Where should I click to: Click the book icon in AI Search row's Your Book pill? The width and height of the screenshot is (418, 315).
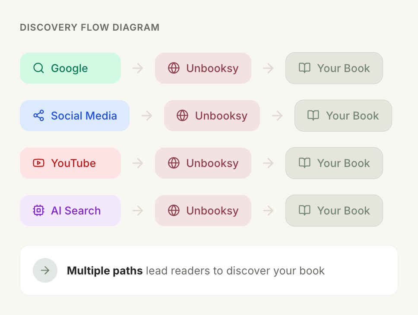coord(304,210)
